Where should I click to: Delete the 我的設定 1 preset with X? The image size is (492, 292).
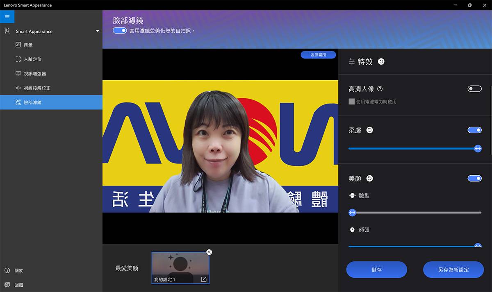(209, 252)
